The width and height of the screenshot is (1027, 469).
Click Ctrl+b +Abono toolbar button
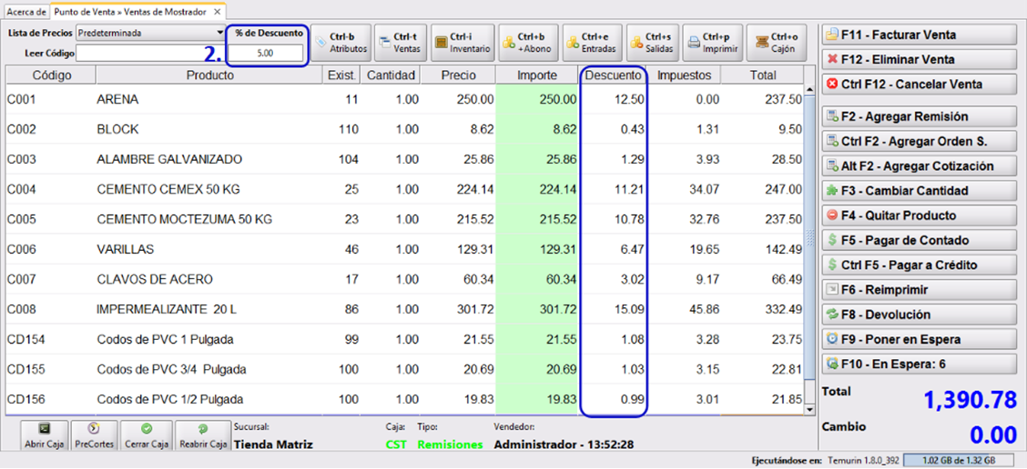pyautogui.click(x=529, y=43)
